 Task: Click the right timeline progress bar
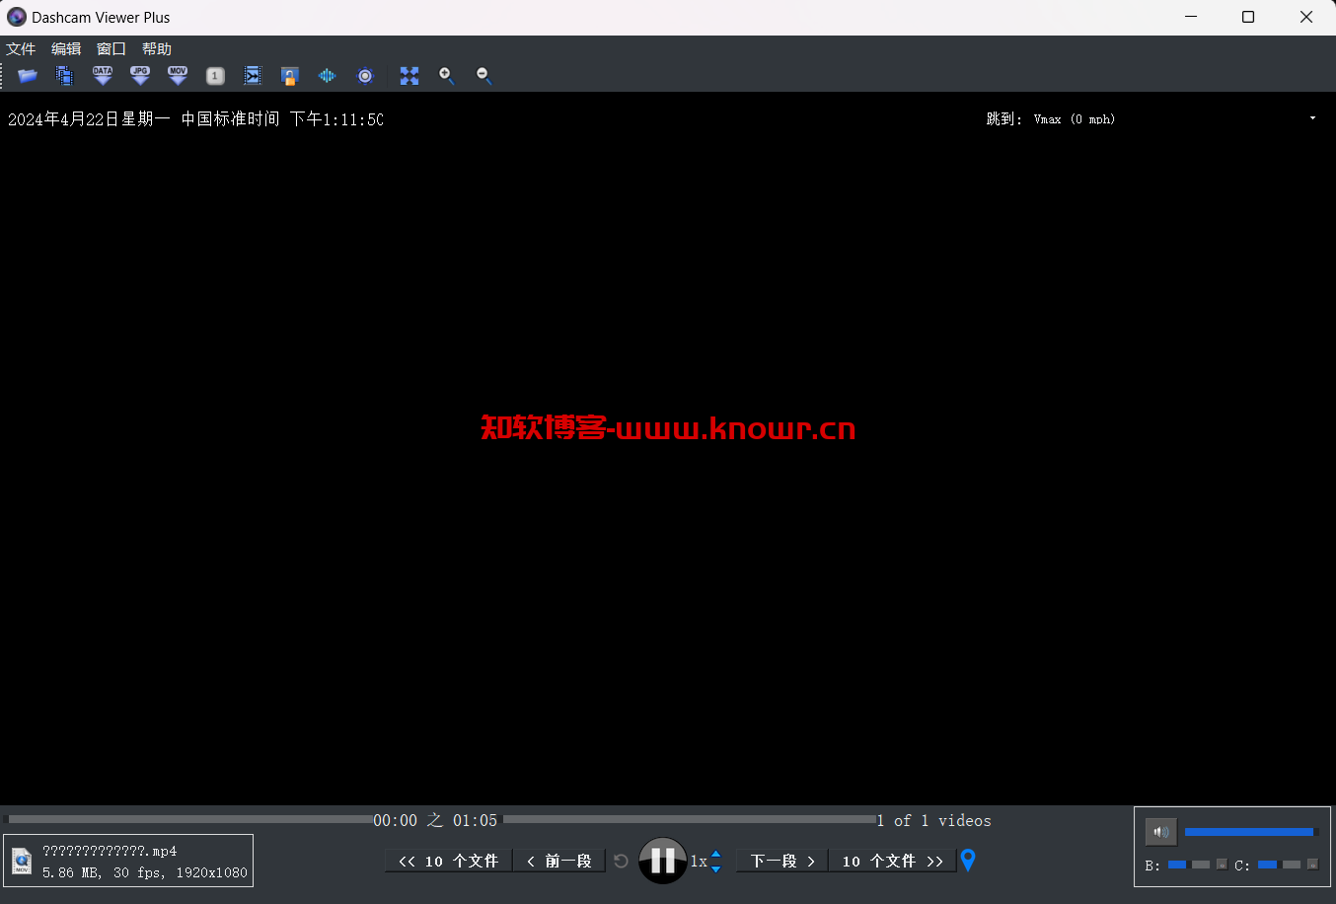pyautogui.click(x=690, y=819)
